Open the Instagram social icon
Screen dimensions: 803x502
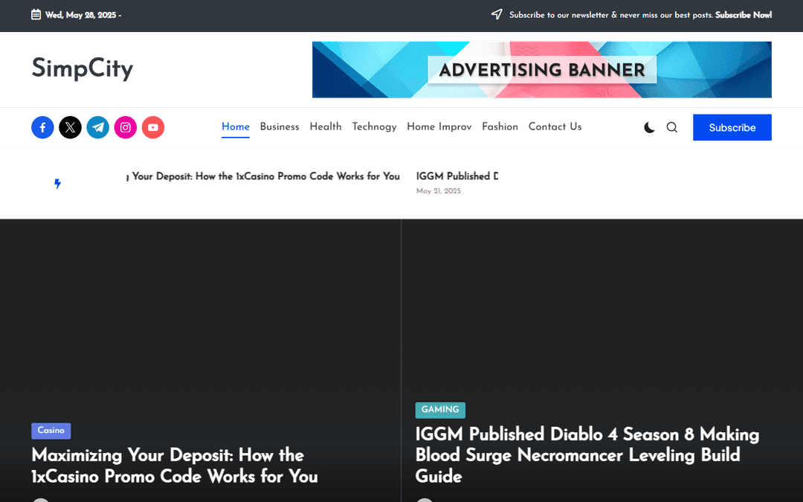pyautogui.click(x=126, y=128)
